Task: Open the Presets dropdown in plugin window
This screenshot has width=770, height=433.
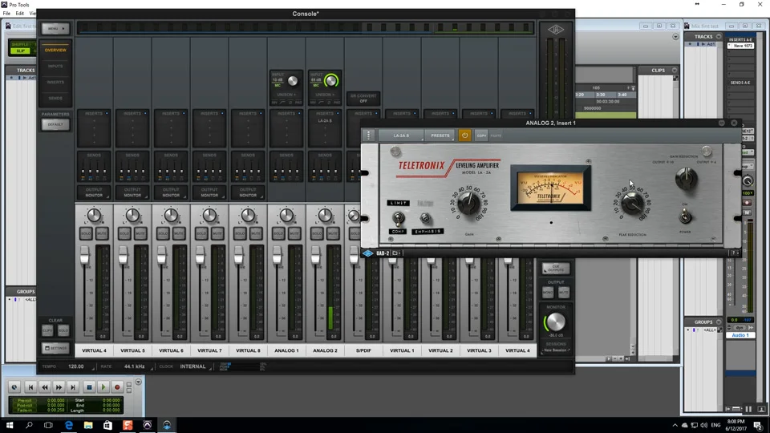Action: coord(440,136)
